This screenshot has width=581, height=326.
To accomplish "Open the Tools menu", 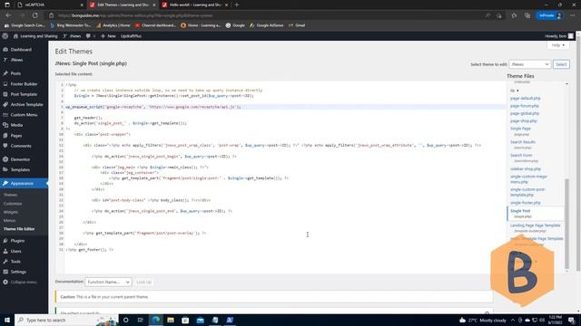I will [15, 262].
